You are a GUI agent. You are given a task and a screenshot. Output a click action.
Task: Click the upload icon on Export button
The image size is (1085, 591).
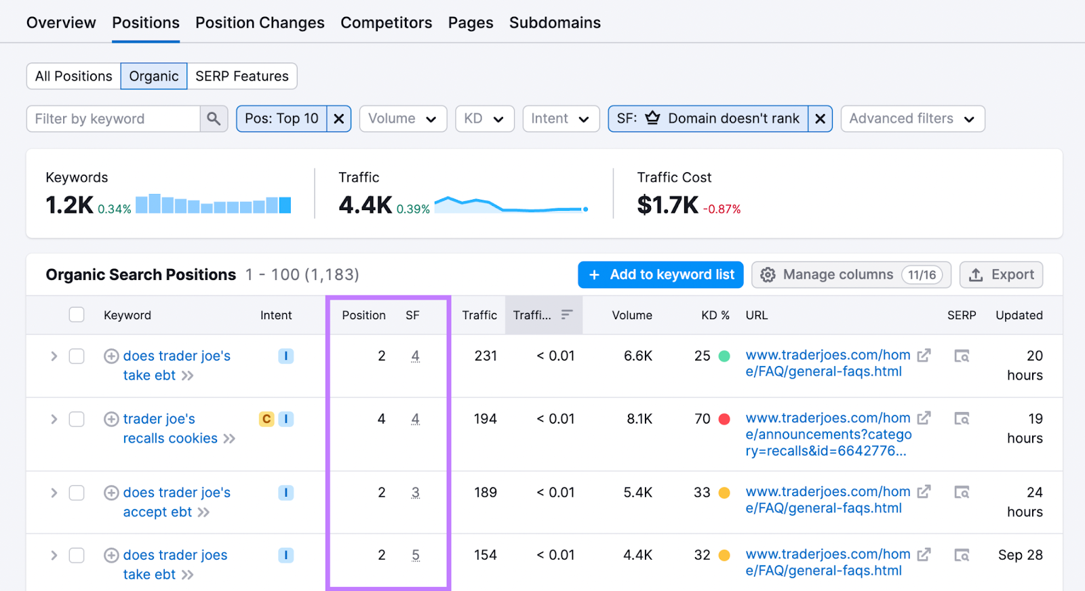pyautogui.click(x=976, y=274)
